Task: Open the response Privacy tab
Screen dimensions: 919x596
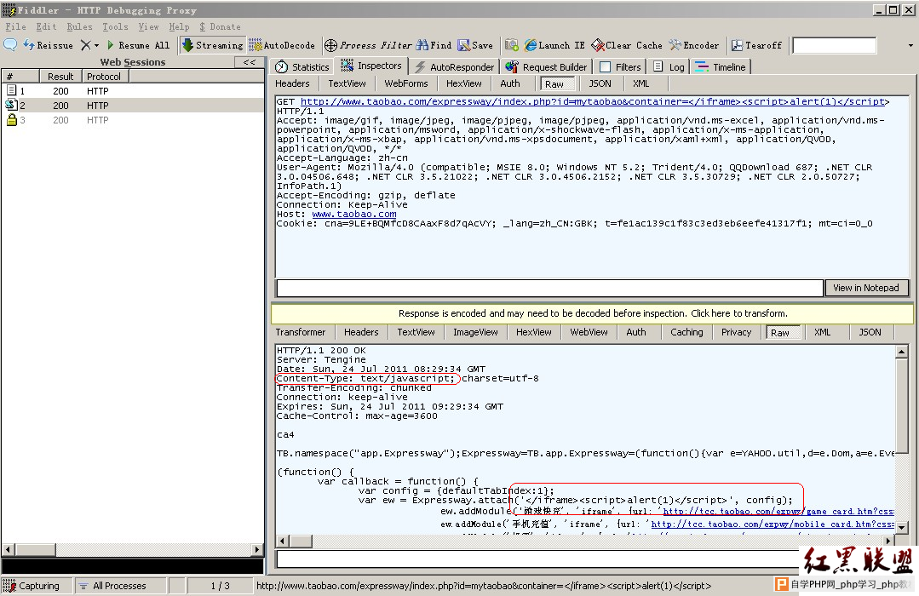Action: pyautogui.click(x=736, y=332)
